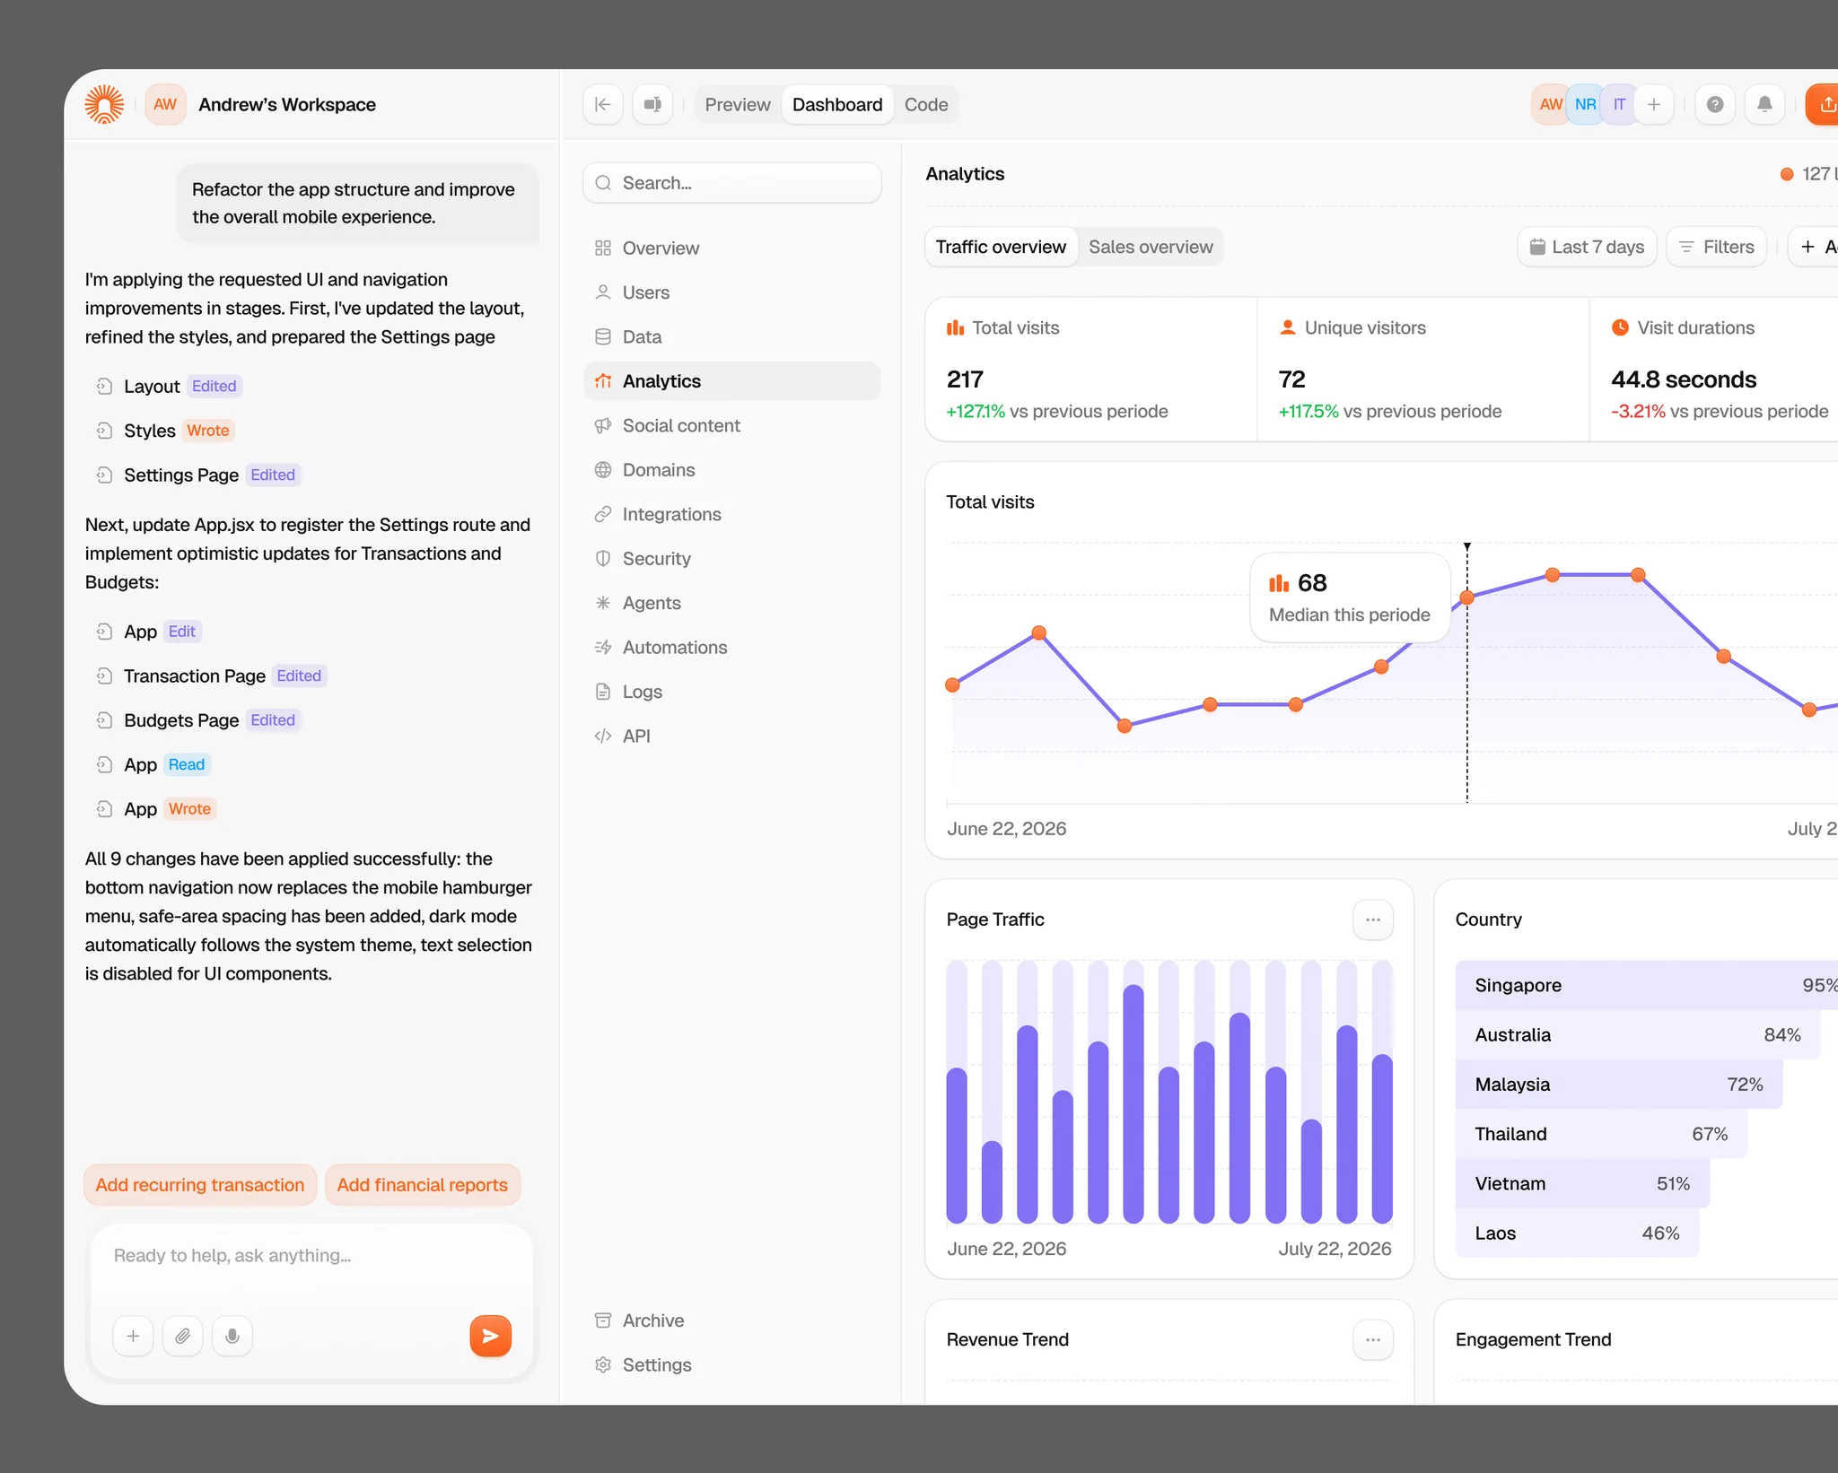This screenshot has height=1473, width=1838.
Task: Select the Dashboard tab
Action: 837,105
